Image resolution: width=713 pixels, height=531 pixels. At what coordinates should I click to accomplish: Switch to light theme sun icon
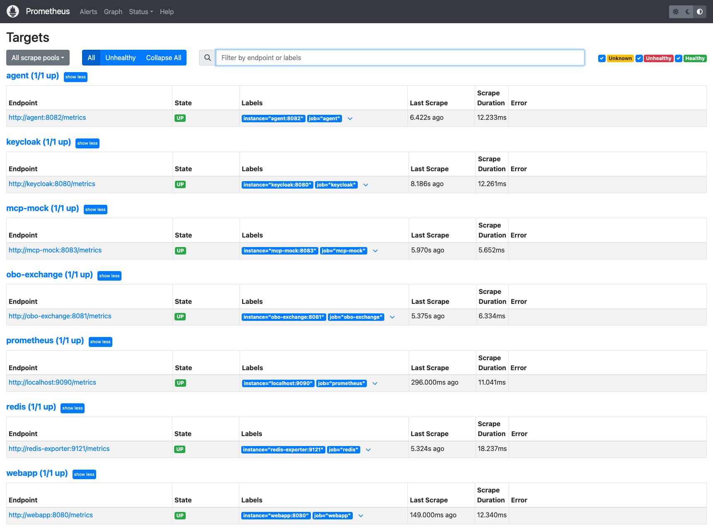coord(676,12)
